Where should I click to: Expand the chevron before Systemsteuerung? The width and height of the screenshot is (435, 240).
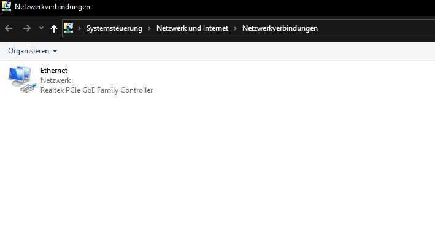click(79, 28)
